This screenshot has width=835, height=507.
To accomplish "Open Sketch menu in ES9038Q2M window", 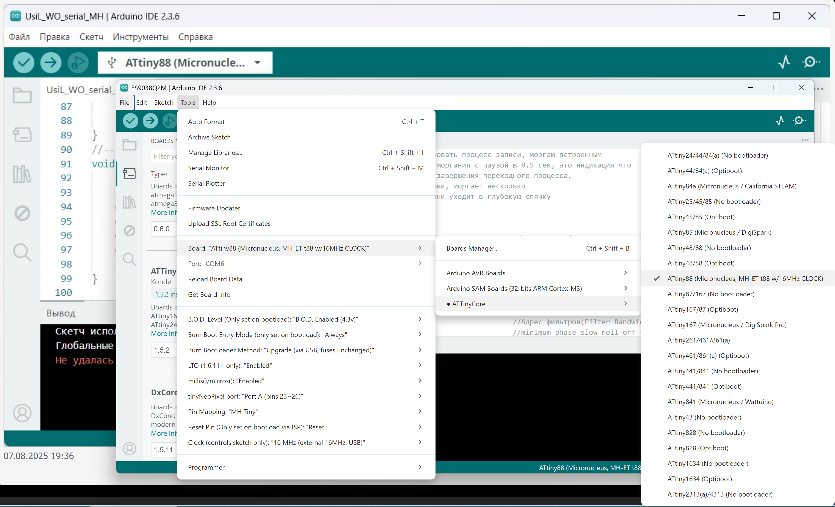I will tap(164, 102).
